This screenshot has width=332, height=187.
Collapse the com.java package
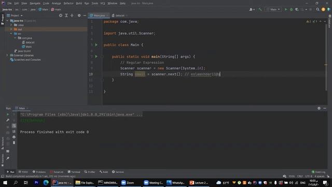[15, 38]
